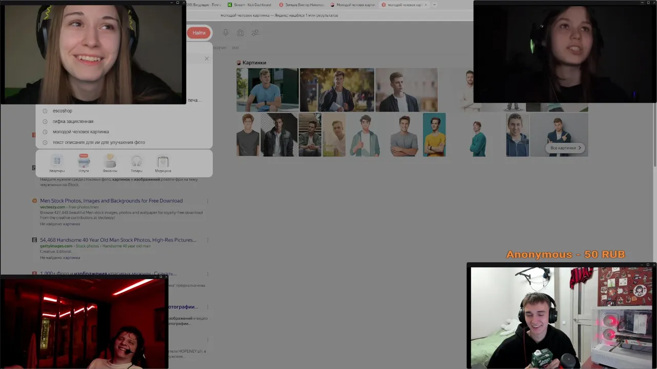Click history clock icon beside escoshop
The width and height of the screenshot is (657, 369).
point(45,111)
